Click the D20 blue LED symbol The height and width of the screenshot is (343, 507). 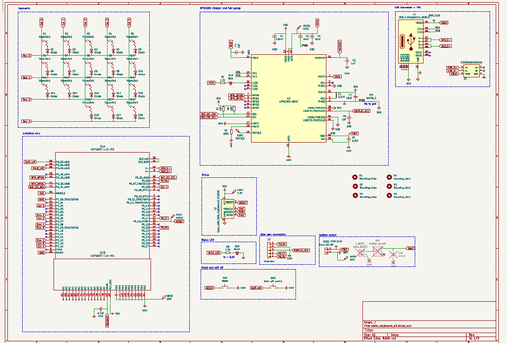(x=238, y=253)
